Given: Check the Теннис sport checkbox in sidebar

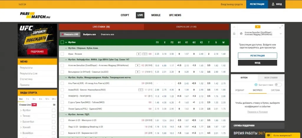Looking at the screenshot, I should pos(54,116).
